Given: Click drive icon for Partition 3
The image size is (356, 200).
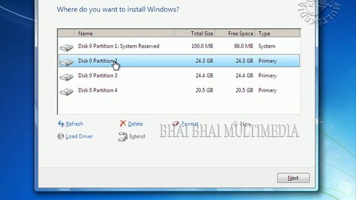Looking at the screenshot, I should click(67, 77).
